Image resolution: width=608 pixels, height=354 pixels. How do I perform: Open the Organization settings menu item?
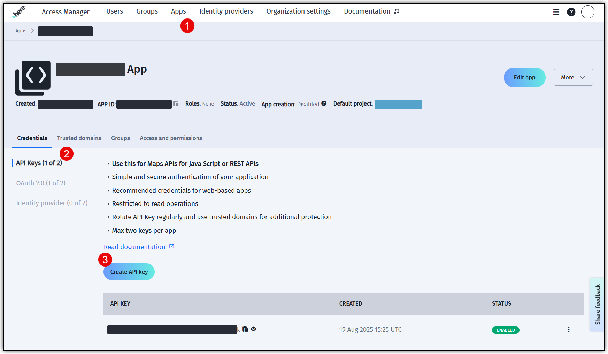pyautogui.click(x=298, y=11)
